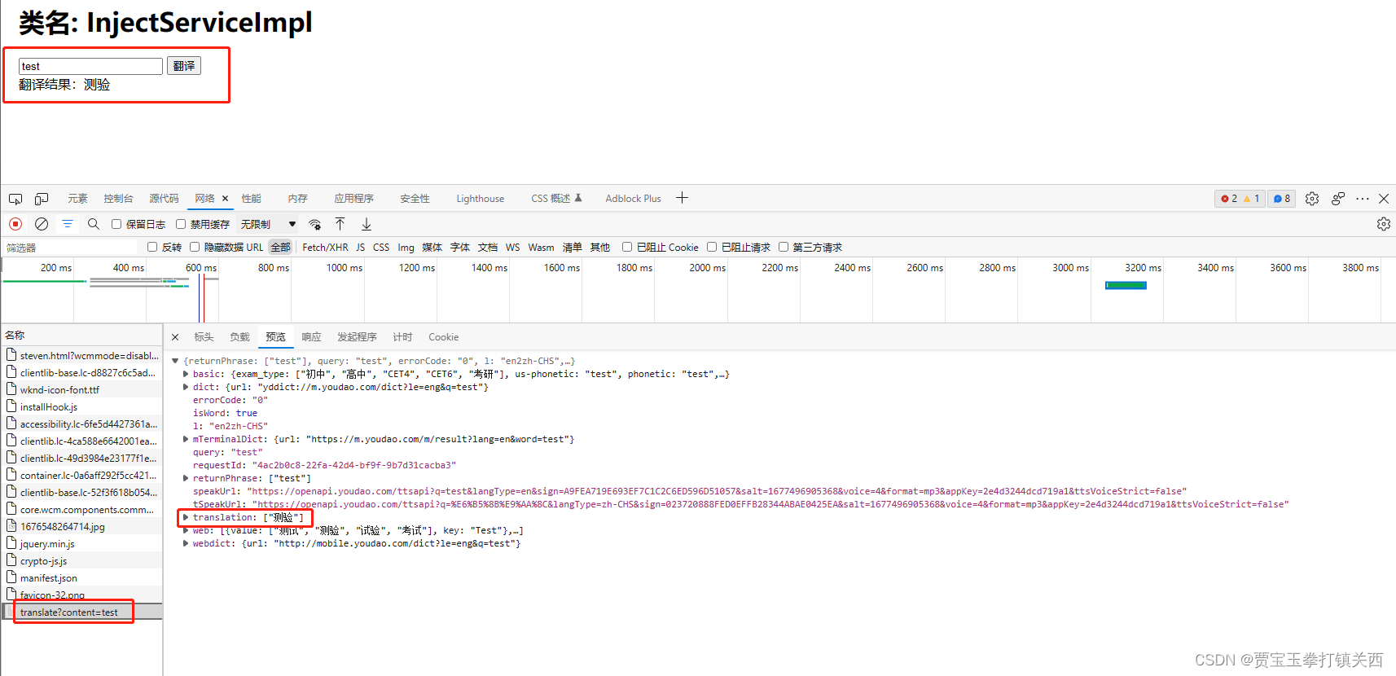Viewport: 1396px width, 676px height.
Task: Filter requests by Fetch/XHR
Action: [x=325, y=248]
